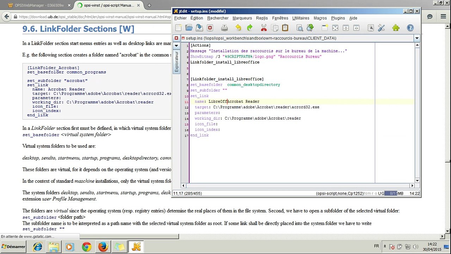Click the '[Actions]' line in the editor
The width and height of the screenshot is (451, 254).
tap(200, 45)
